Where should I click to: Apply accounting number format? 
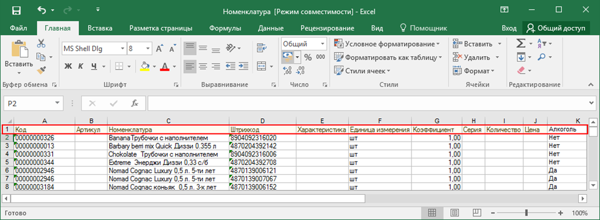(x=288, y=57)
